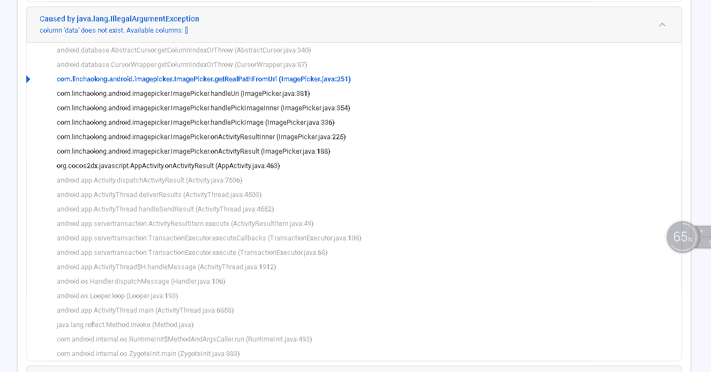711x372 pixels.
Task: Select the TransactionExecutor.executeCallbacks frame
Action: pos(209,238)
